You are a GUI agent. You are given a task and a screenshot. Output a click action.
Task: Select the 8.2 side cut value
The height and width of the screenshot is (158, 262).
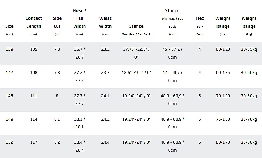pos(57,142)
